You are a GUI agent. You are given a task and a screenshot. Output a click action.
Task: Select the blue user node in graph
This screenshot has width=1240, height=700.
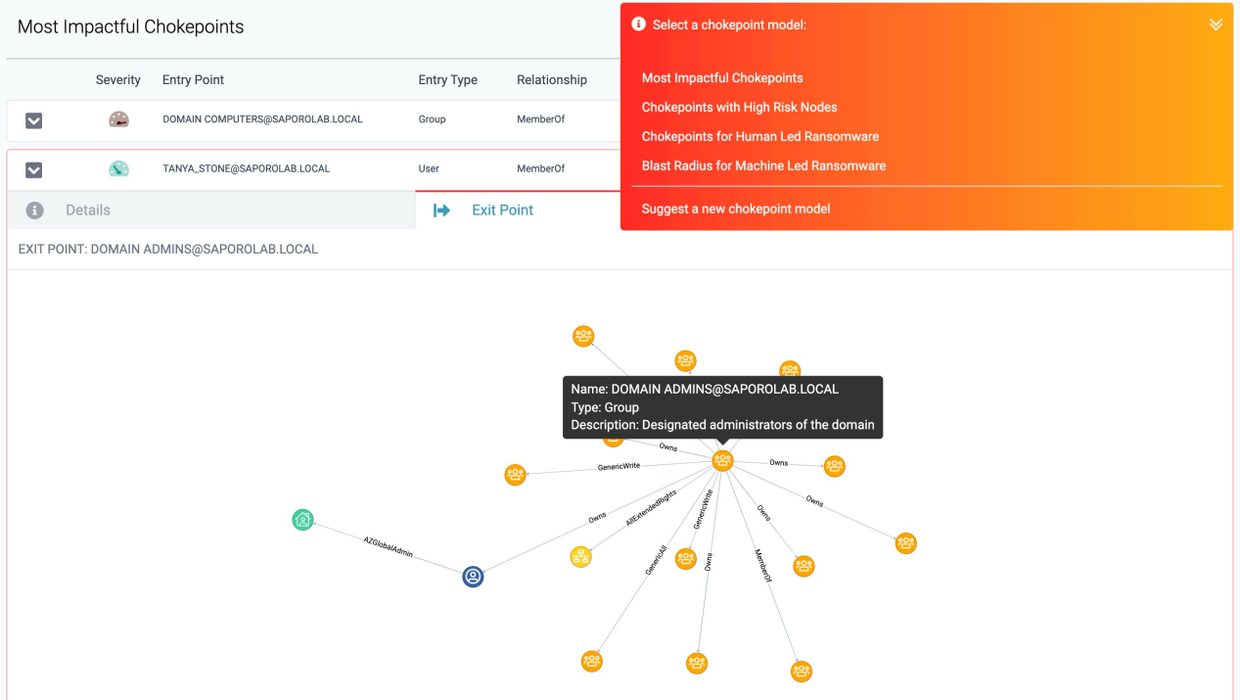(473, 577)
